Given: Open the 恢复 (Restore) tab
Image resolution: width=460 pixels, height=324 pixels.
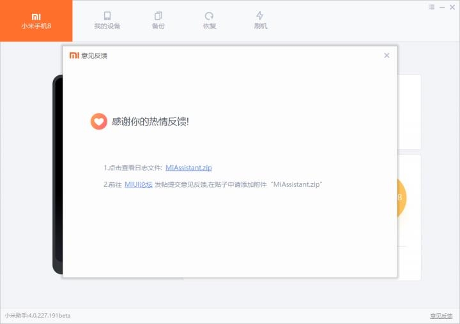Looking at the screenshot, I should pos(209,20).
